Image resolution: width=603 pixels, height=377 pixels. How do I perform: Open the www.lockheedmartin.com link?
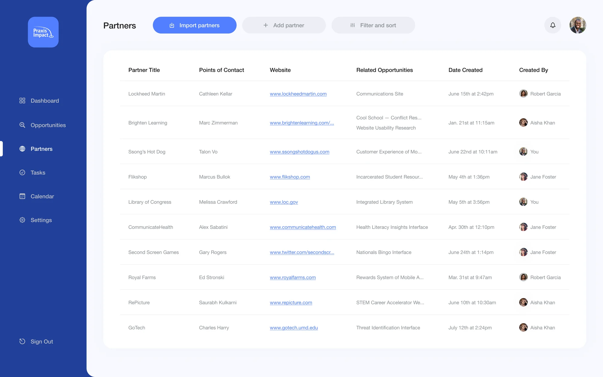click(298, 94)
